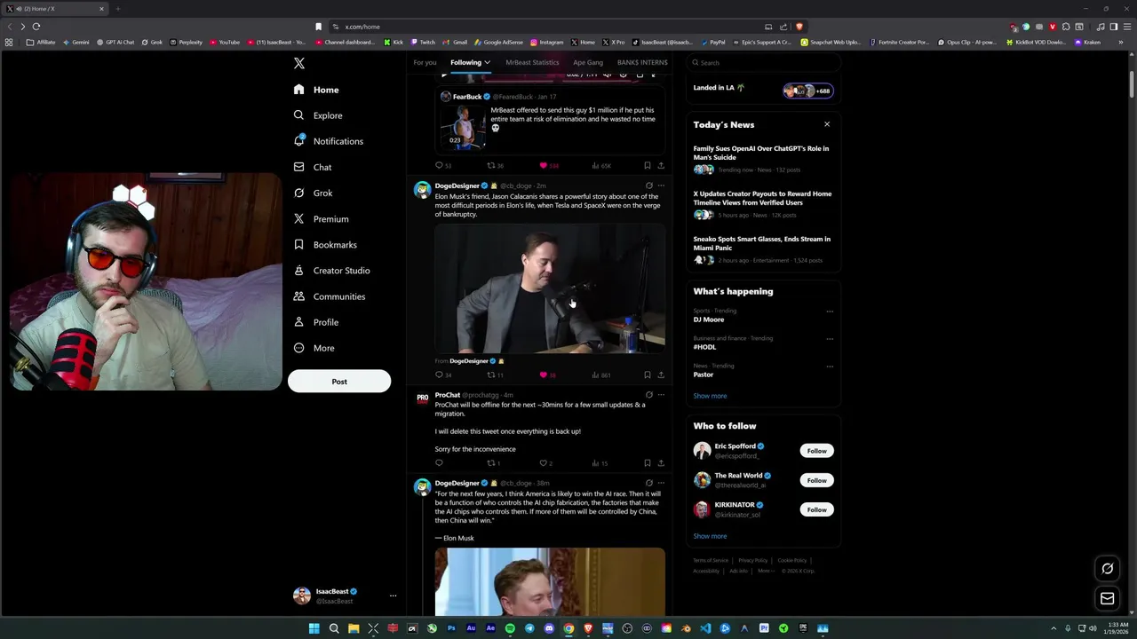Expand the More menu in the sidebar
Image resolution: width=1137 pixels, height=639 pixels.
click(314, 348)
